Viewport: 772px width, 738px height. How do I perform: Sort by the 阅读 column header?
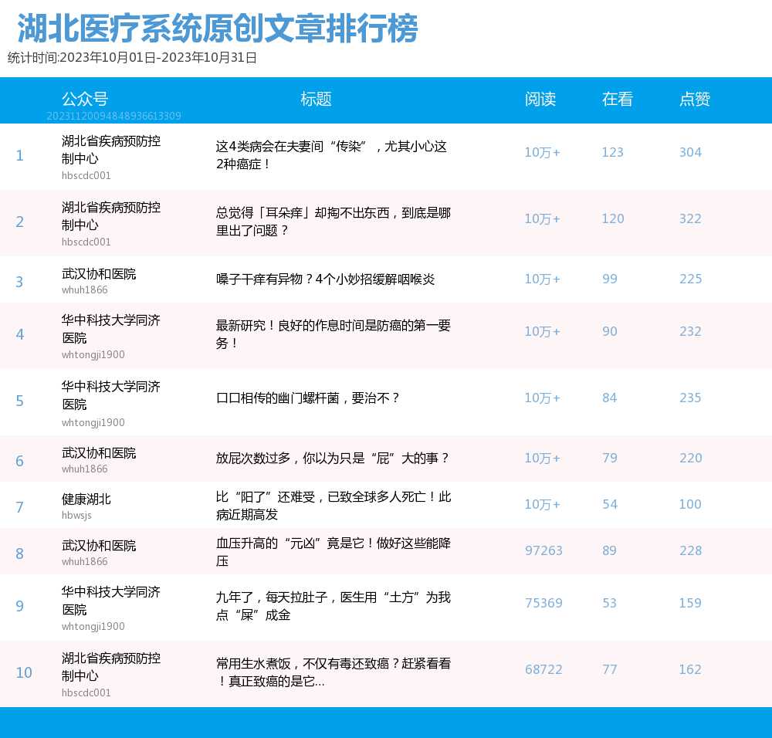(540, 100)
